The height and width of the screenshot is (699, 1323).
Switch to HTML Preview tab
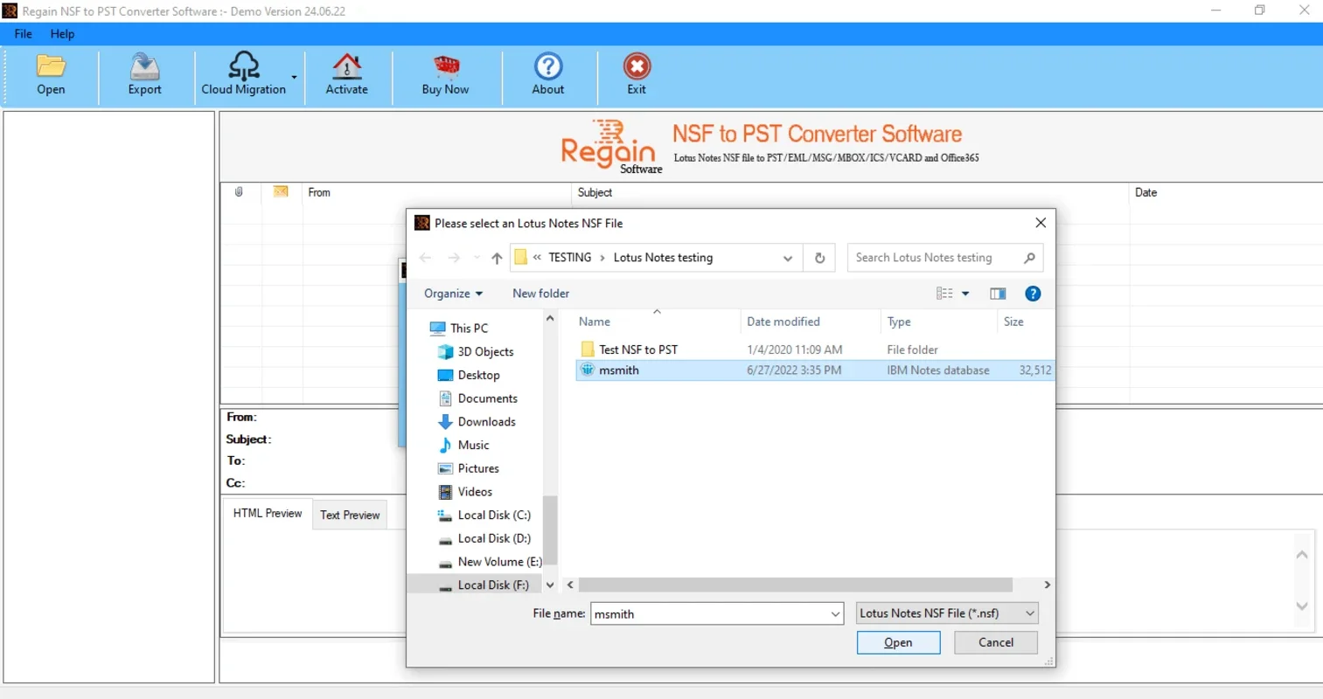point(268,513)
